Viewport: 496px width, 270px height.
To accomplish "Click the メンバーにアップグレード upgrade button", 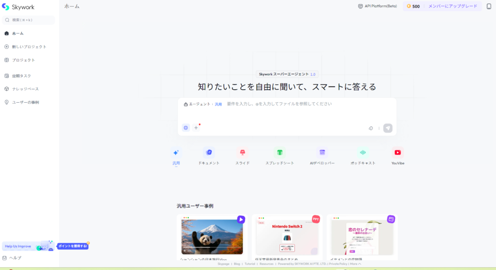I will pos(452,6).
